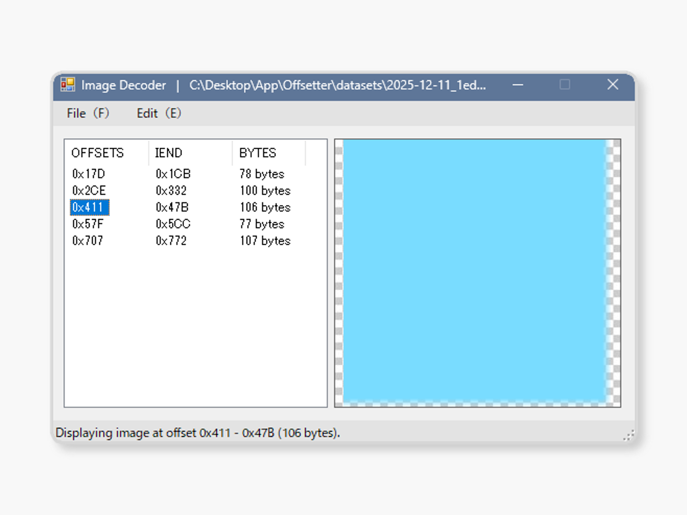Click the OFFSETS column header
The width and height of the screenshot is (687, 515).
pos(98,153)
